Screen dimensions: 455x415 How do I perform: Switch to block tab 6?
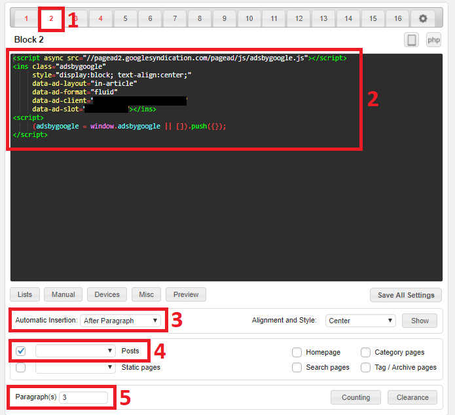click(x=150, y=18)
